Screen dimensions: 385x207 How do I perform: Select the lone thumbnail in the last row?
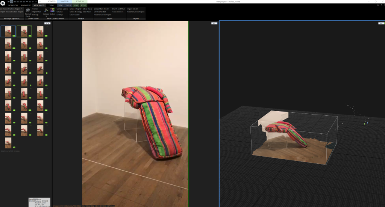tap(8, 143)
